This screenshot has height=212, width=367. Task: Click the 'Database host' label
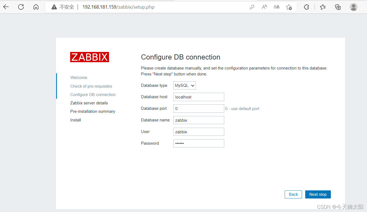click(154, 97)
